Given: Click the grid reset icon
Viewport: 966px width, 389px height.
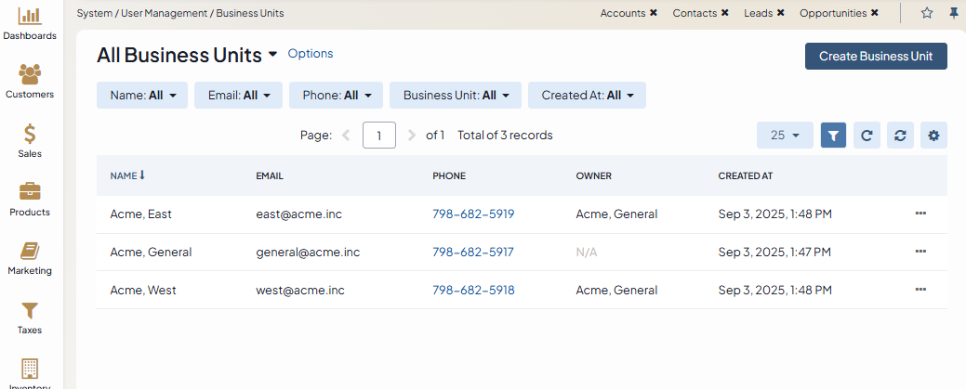Looking at the screenshot, I should (900, 136).
